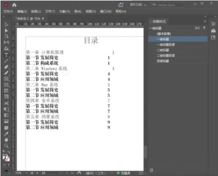The image size is (218, 176).
Task: Click the Home icon in top bar
Action: coord(14,5)
